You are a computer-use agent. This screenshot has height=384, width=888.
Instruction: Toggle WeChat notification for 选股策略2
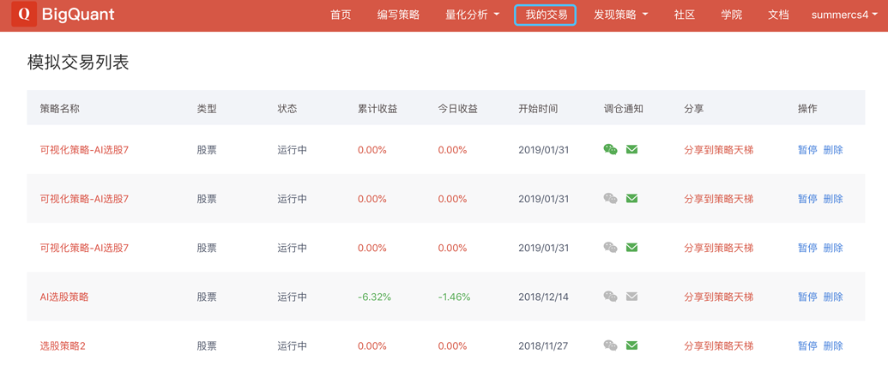click(x=611, y=345)
